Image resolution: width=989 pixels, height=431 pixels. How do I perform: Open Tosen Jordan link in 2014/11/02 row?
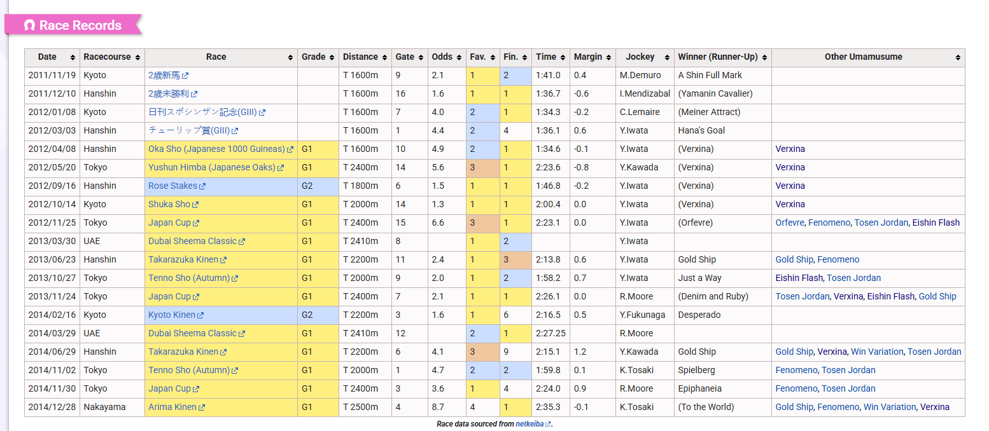848,370
